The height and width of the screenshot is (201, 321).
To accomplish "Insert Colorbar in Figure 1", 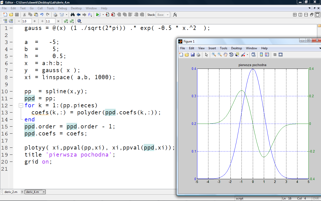I will [x=261, y=55].
